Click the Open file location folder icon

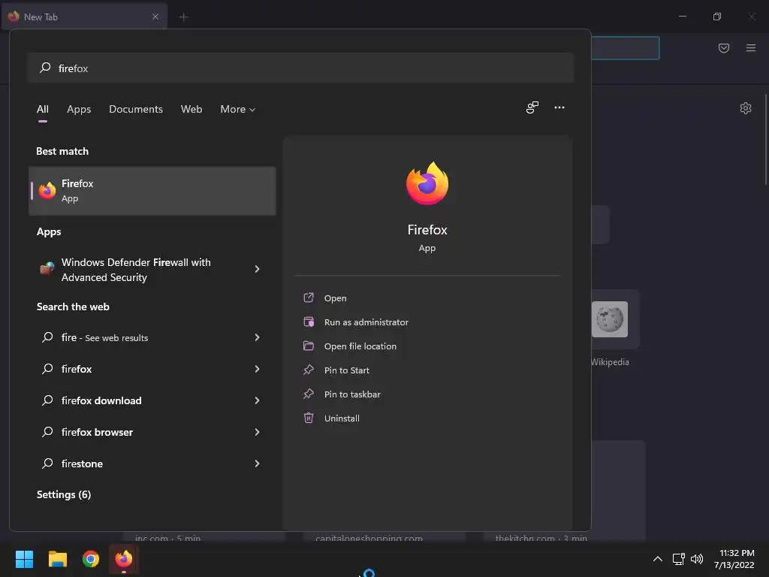point(309,346)
